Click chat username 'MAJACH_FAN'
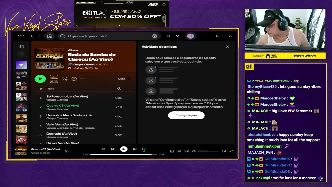 click(x=261, y=153)
